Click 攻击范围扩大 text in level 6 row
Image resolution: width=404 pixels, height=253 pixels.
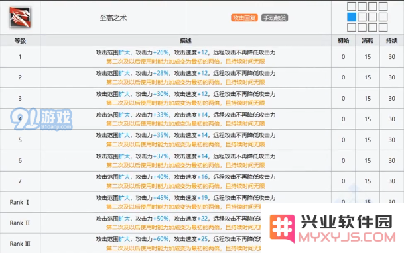(x=113, y=156)
